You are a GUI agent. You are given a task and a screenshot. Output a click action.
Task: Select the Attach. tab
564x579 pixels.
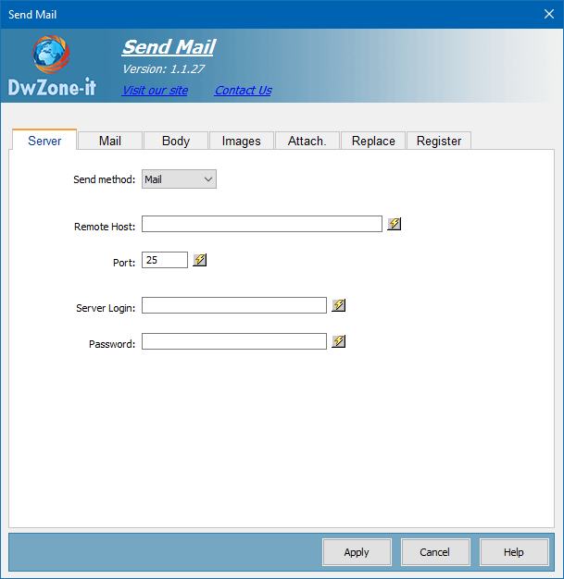(307, 141)
